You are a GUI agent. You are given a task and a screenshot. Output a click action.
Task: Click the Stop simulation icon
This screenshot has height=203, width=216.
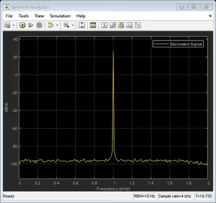click(40, 26)
